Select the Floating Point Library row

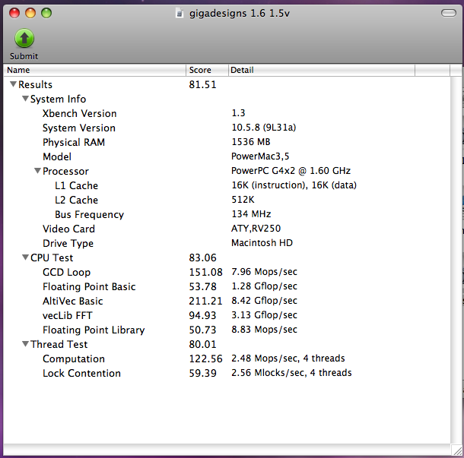pos(227,330)
